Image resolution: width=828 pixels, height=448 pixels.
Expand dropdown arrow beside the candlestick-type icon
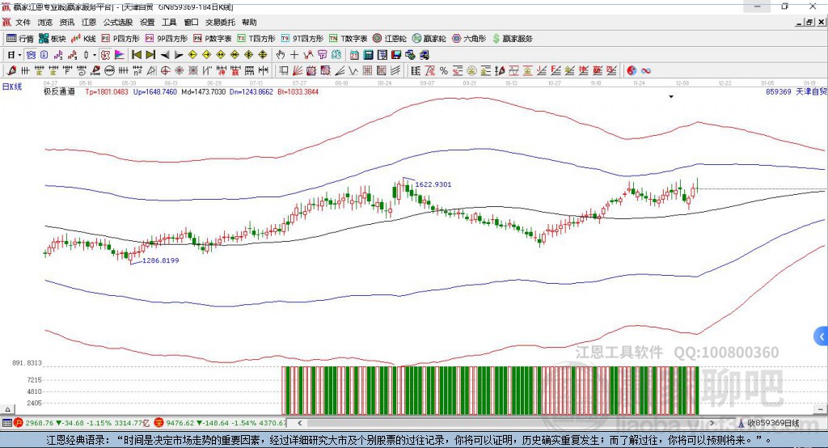[x=95, y=54]
